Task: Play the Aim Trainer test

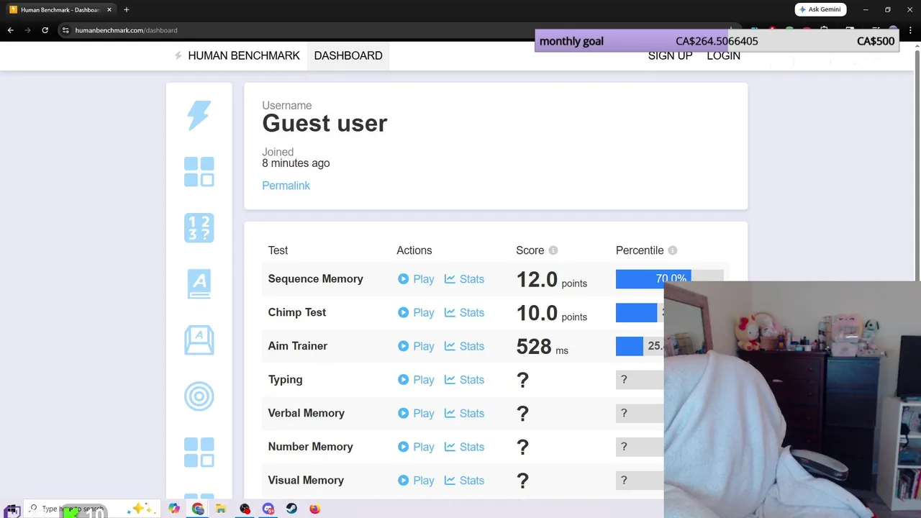Action: pos(416,346)
